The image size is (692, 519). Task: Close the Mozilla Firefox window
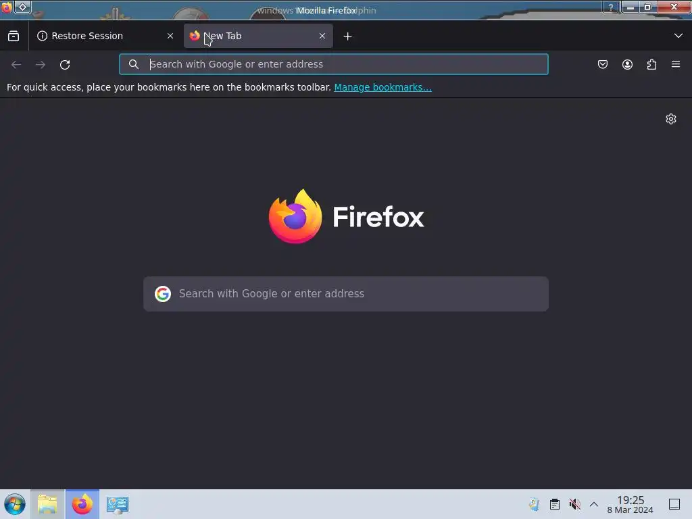tap(674, 7)
